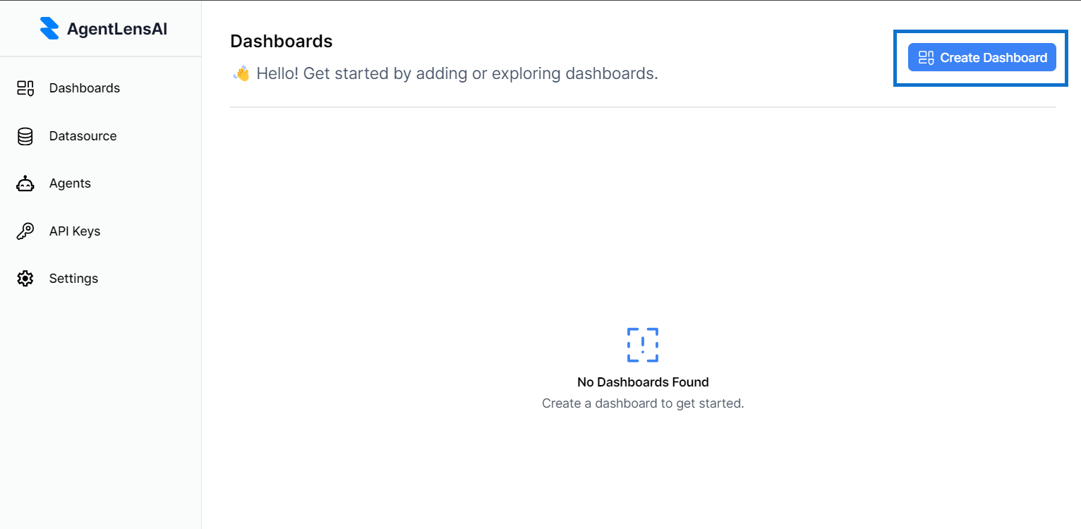Go to the Datasource menu label
The width and height of the screenshot is (1081, 529).
[83, 136]
